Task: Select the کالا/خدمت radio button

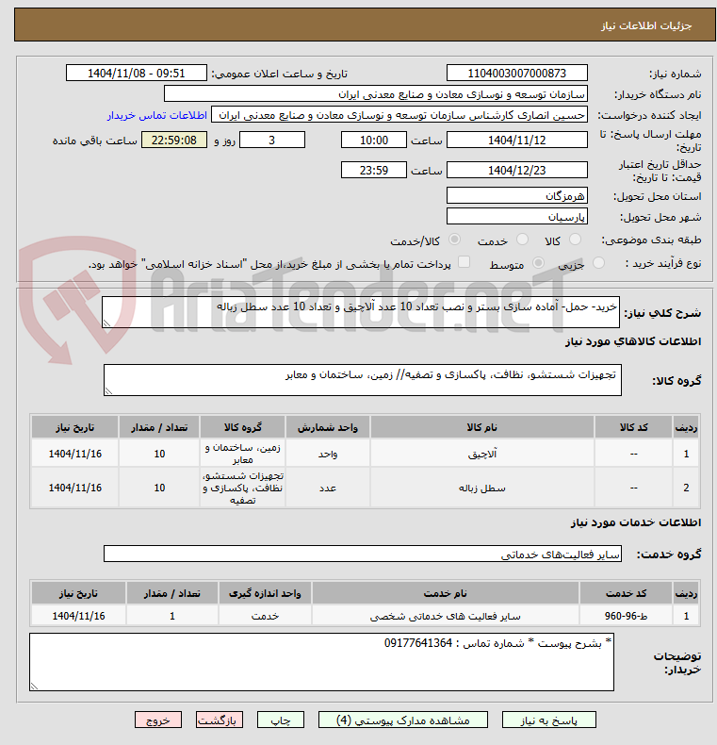Action: pyautogui.click(x=454, y=240)
